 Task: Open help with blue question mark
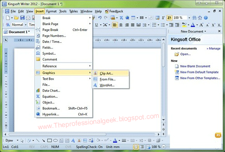206,18
